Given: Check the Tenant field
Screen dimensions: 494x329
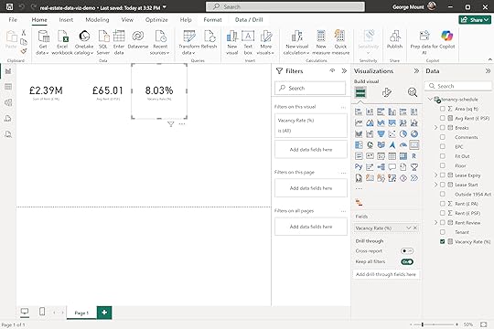Looking at the screenshot, I should pyautogui.click(x=443, y=232).
